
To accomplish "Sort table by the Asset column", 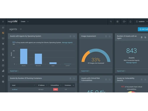I will 23,85.
